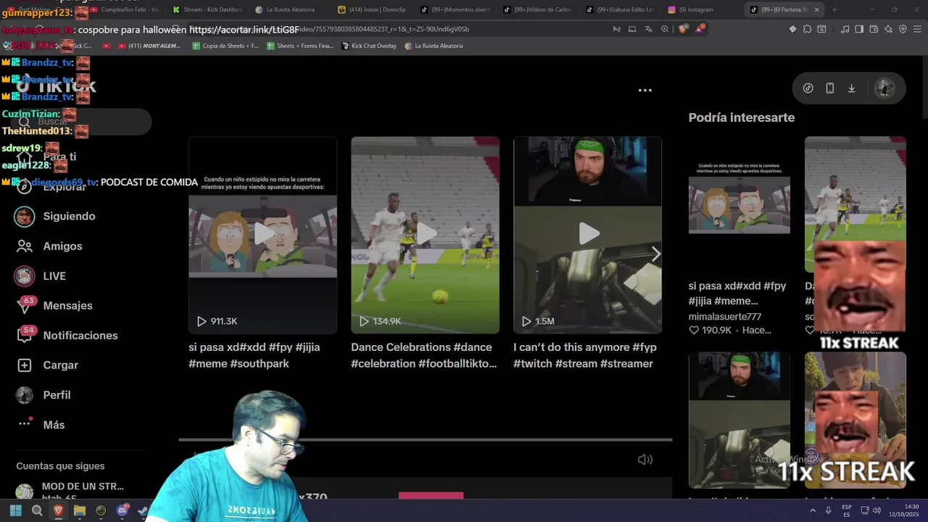Image resolution: width=928 pixels, height=522 pixels.
Task: Click the 'Podría interesarte' heading
Action: point(741,117)
